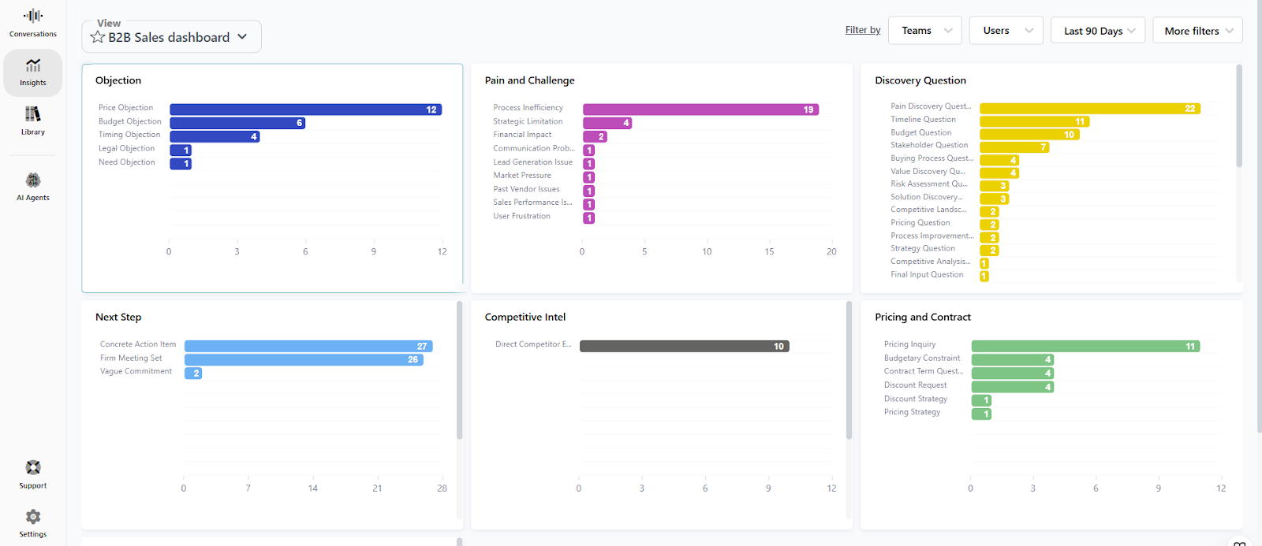This screenshot has width=1262, height=546.
Task: Expand More filters options
Action: 1197,31
